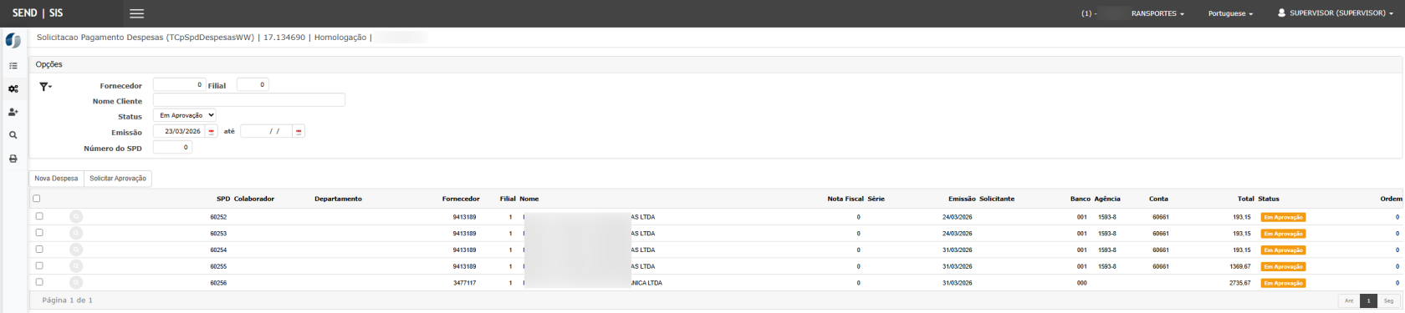Click the round action icon for SPD 60254
The image size is (1405, 313).
[76, 250]
